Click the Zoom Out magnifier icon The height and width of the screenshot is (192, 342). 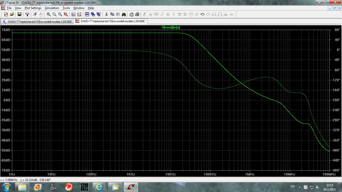point(60,14)
